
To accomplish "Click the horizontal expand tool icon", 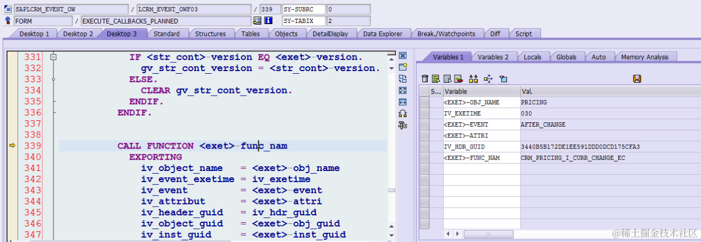I will [403, 102].
